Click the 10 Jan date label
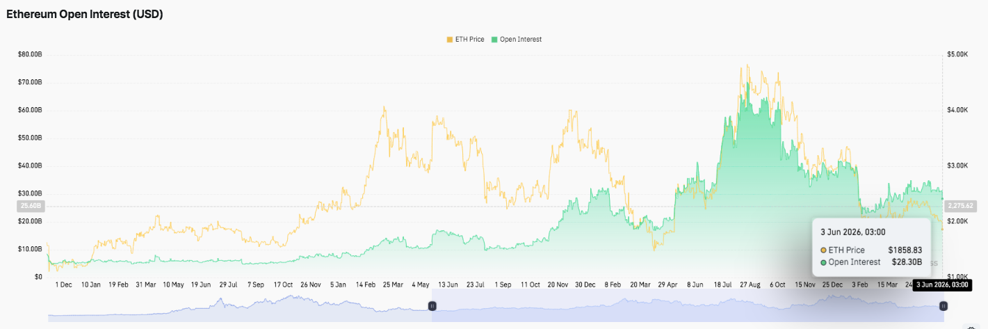 tap(90, 284)
